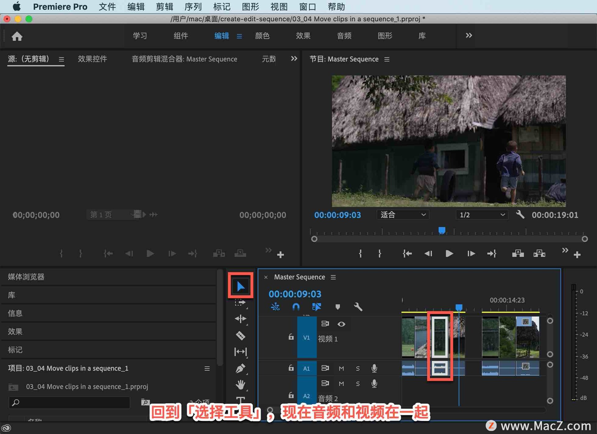
Task: Solo track A1
Action: 358,368
